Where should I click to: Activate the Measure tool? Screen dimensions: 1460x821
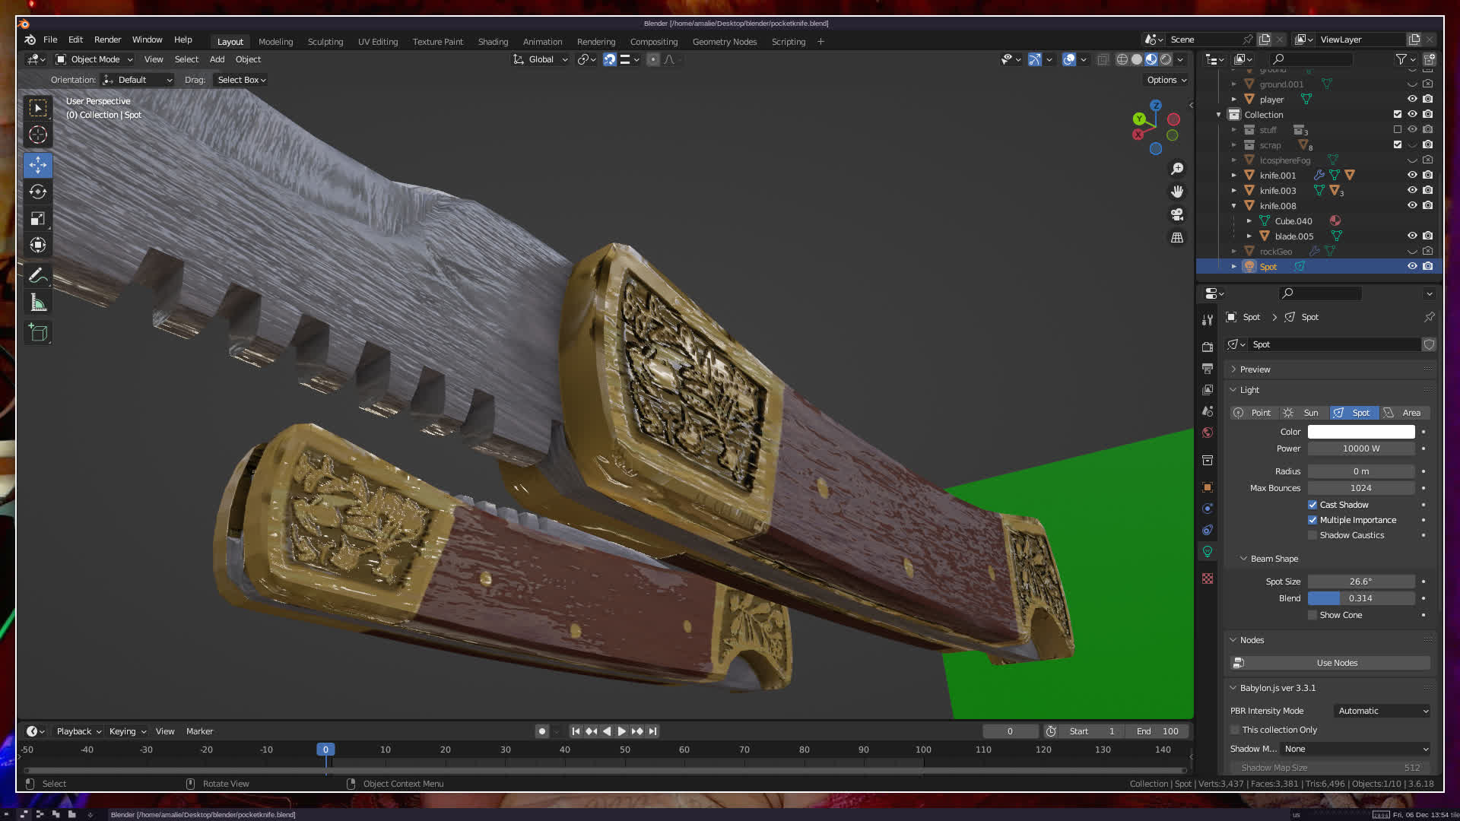click(x=38, y=303)
